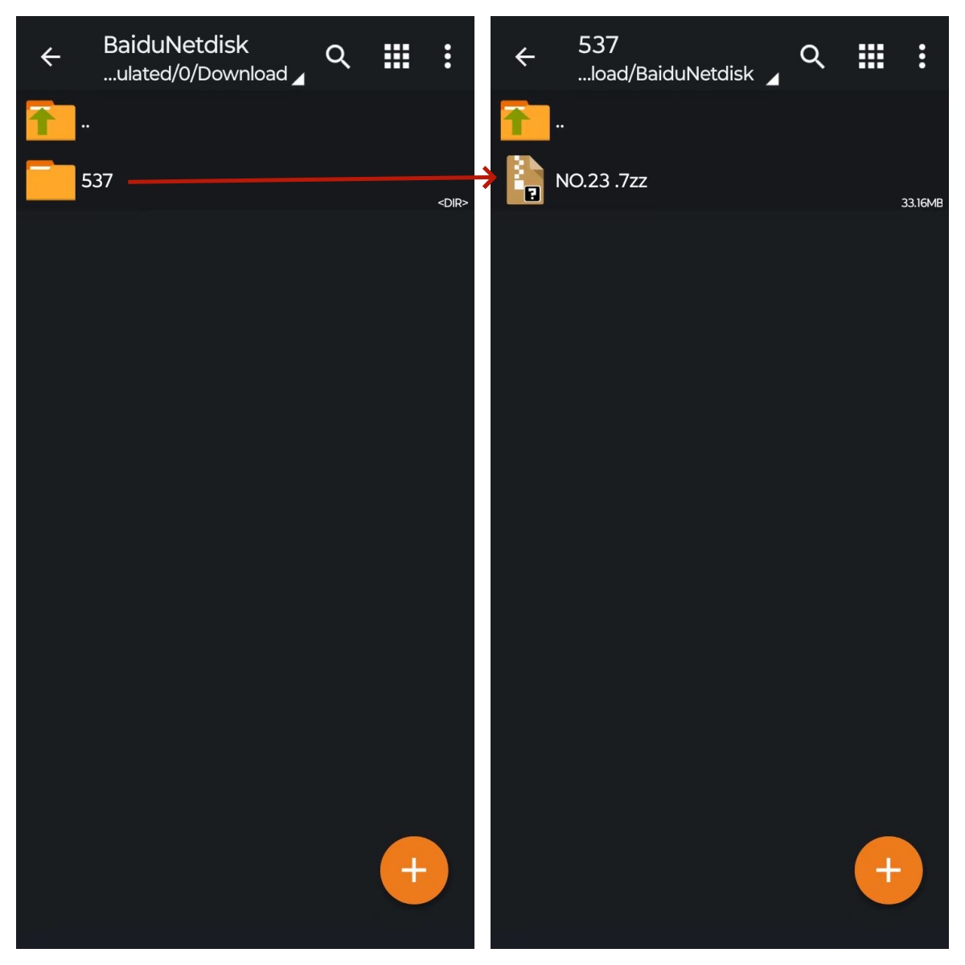Tap the orange plus button in left pane
The height and width of the screenshot is (965, 965).
coord(414,870)
